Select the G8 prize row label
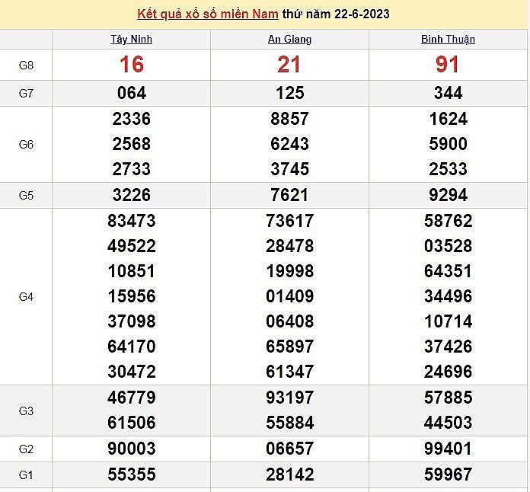 [x=26, y=65]
